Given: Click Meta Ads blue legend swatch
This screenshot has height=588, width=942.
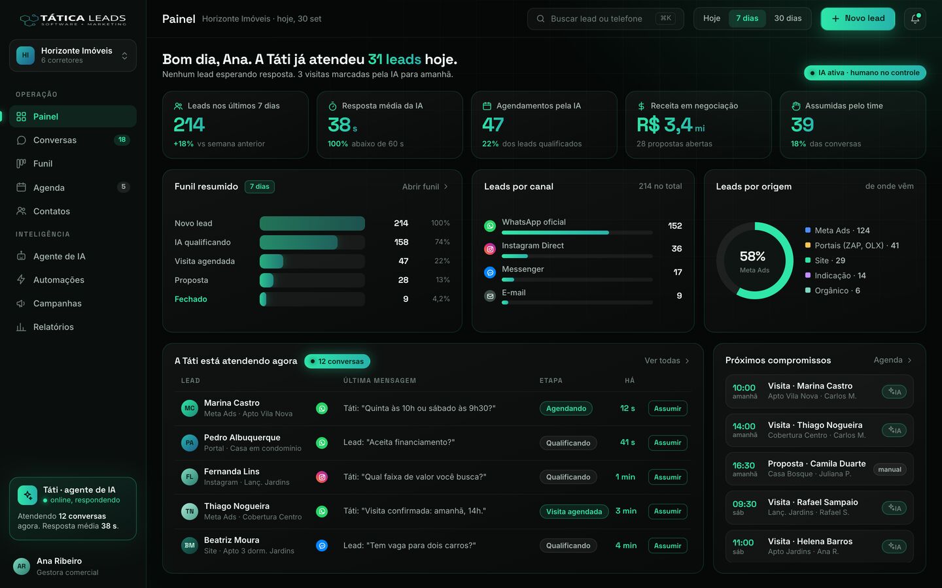Looking at the screenshot, I should [x=808, y=230].
